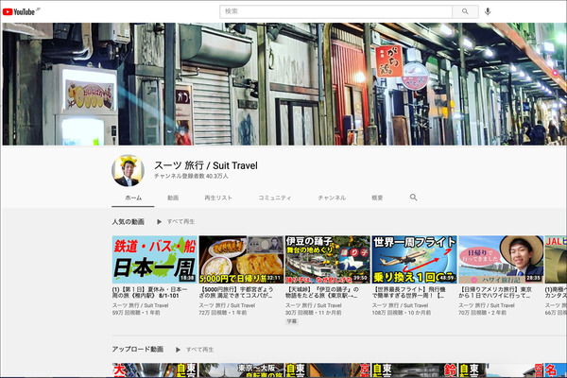The image size is (567, 378).
Task: Go to the コミュニティ tab
Action: pyautogui.click(x=274, y=198)
